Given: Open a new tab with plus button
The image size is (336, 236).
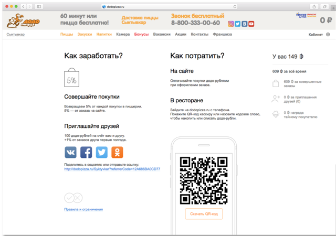Looking at the screenshot, I should 333,8.
